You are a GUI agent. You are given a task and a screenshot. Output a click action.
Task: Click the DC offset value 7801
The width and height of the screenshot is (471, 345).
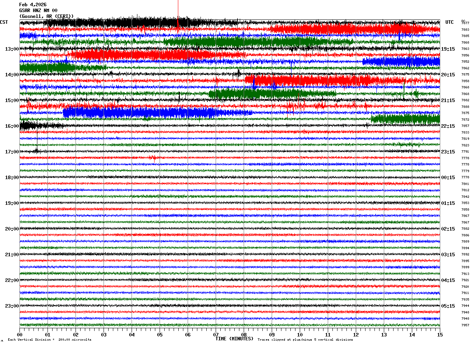click(465, 184)
